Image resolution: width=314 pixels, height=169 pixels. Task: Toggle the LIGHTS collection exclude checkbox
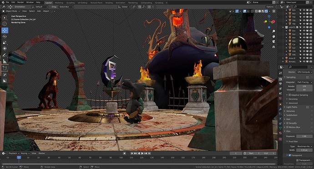[297, 27]
